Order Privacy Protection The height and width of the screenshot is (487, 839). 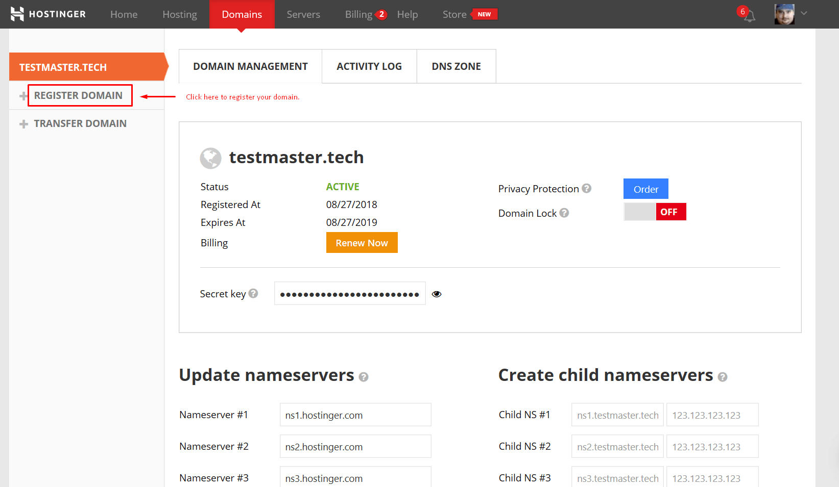click(646, 189)
